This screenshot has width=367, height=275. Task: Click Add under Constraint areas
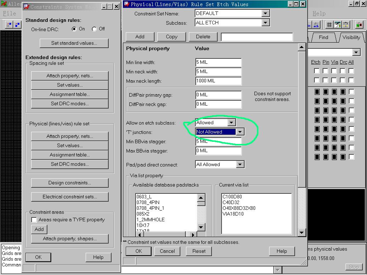tap(39, 229)
